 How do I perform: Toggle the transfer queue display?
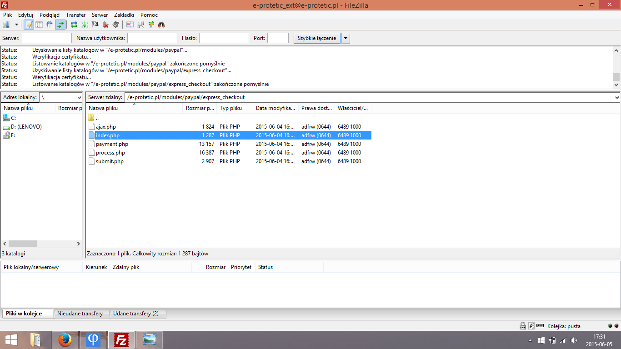tap(60, 25)
